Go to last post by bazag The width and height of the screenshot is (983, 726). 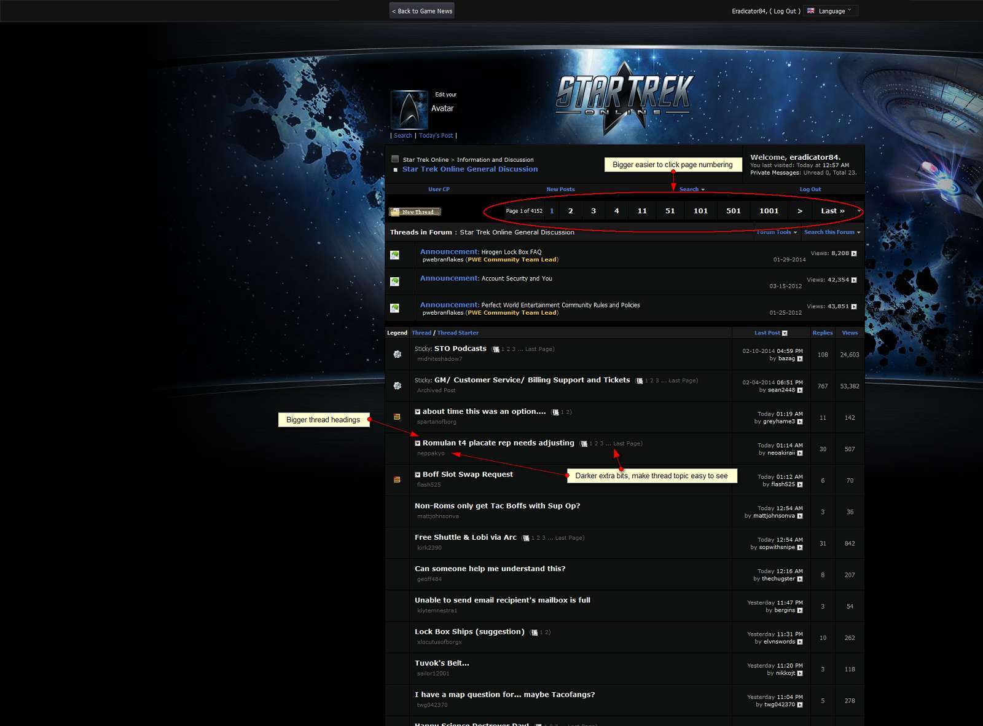(800, 359)
